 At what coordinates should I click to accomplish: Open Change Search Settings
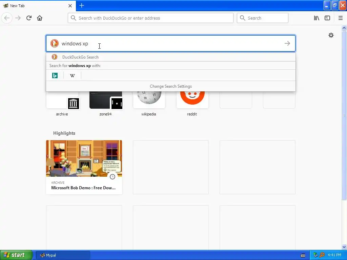click(x=171, y=86)
